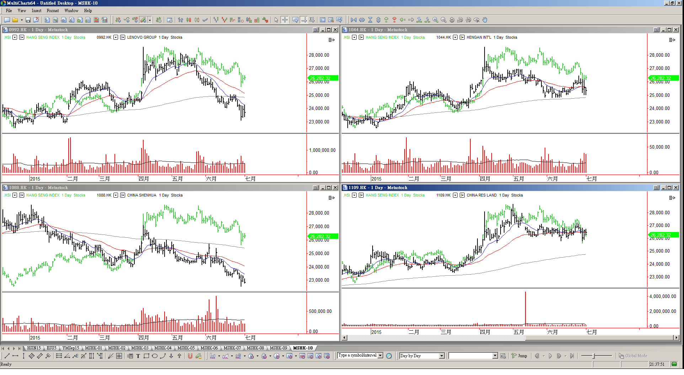Click the Save workspace floppy disk icon
Screen dimensions: 684x375
tap(28, 20)
